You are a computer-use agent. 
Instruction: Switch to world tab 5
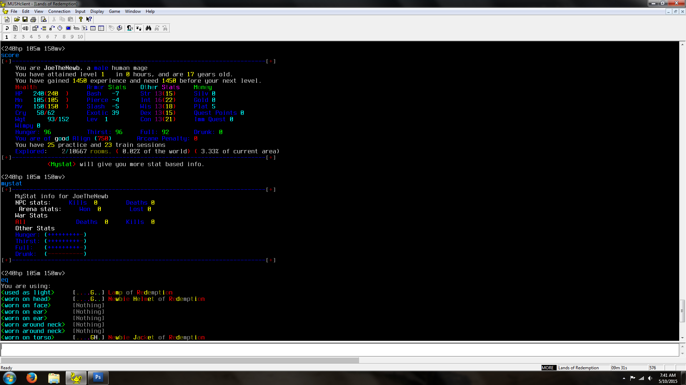pos(39,37)
